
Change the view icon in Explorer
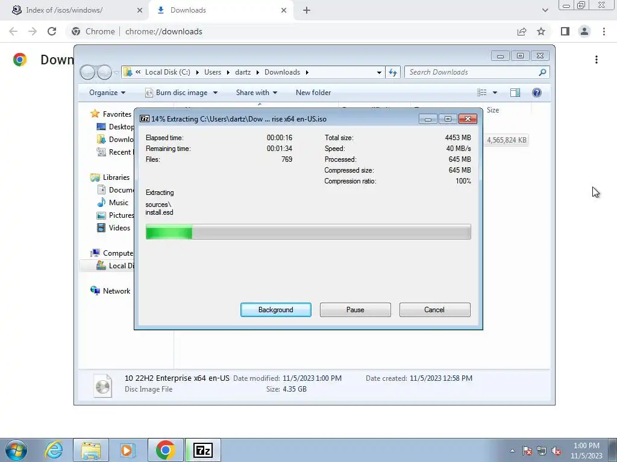(482, 93)
